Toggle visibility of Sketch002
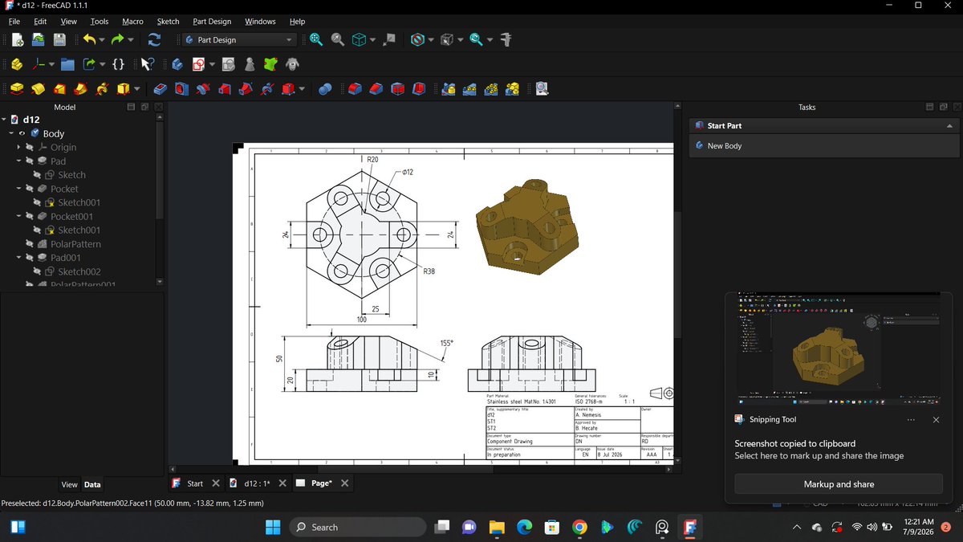 (37, 272)
